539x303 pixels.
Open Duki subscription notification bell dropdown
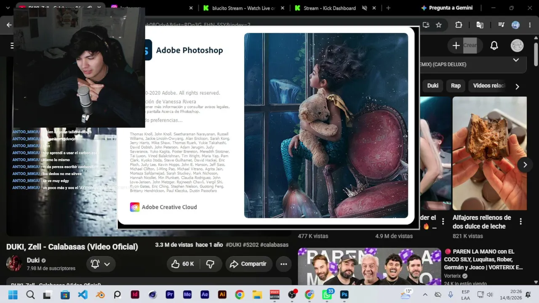(101, 264)
